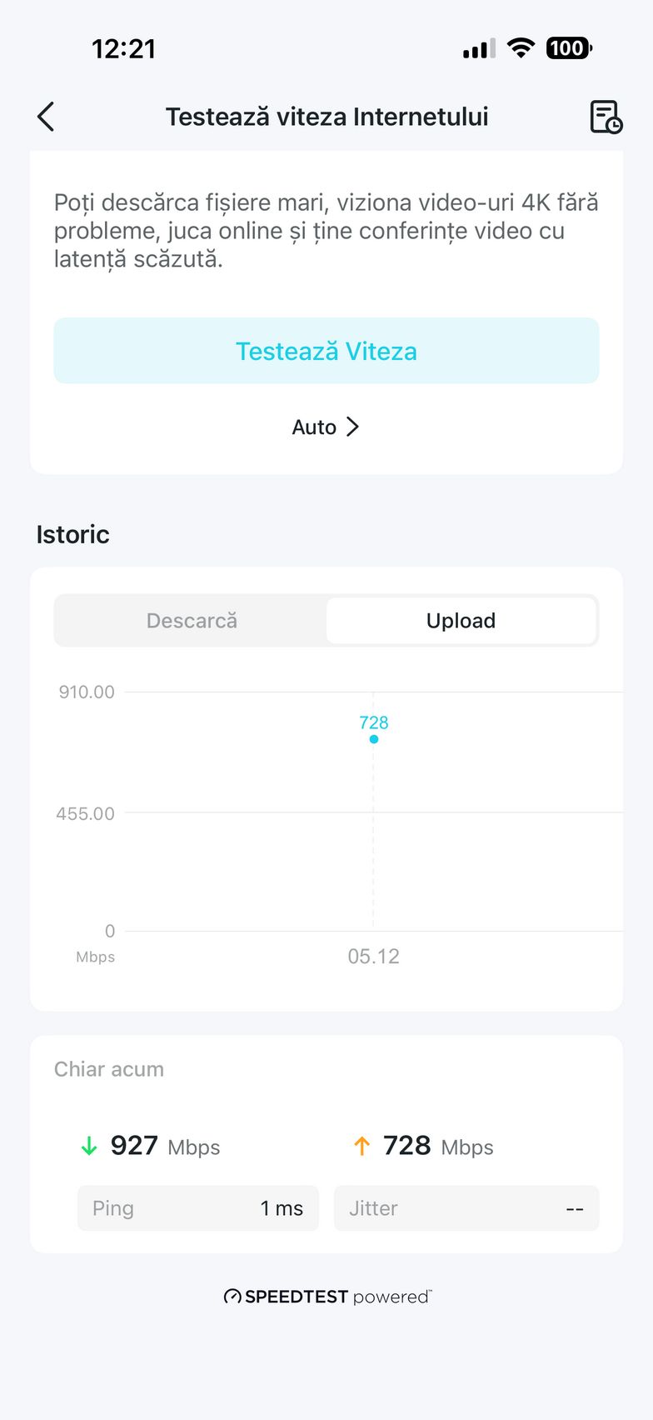Tap the chevron next to Auto

pos(353,427)
